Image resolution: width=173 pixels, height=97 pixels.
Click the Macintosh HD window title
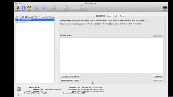91,4
